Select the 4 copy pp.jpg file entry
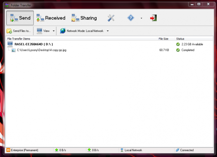Screen dimensions: 217x157 point(42,50)
